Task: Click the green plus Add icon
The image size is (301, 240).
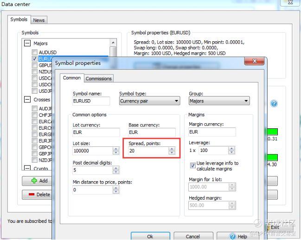Action: point(34,181)
